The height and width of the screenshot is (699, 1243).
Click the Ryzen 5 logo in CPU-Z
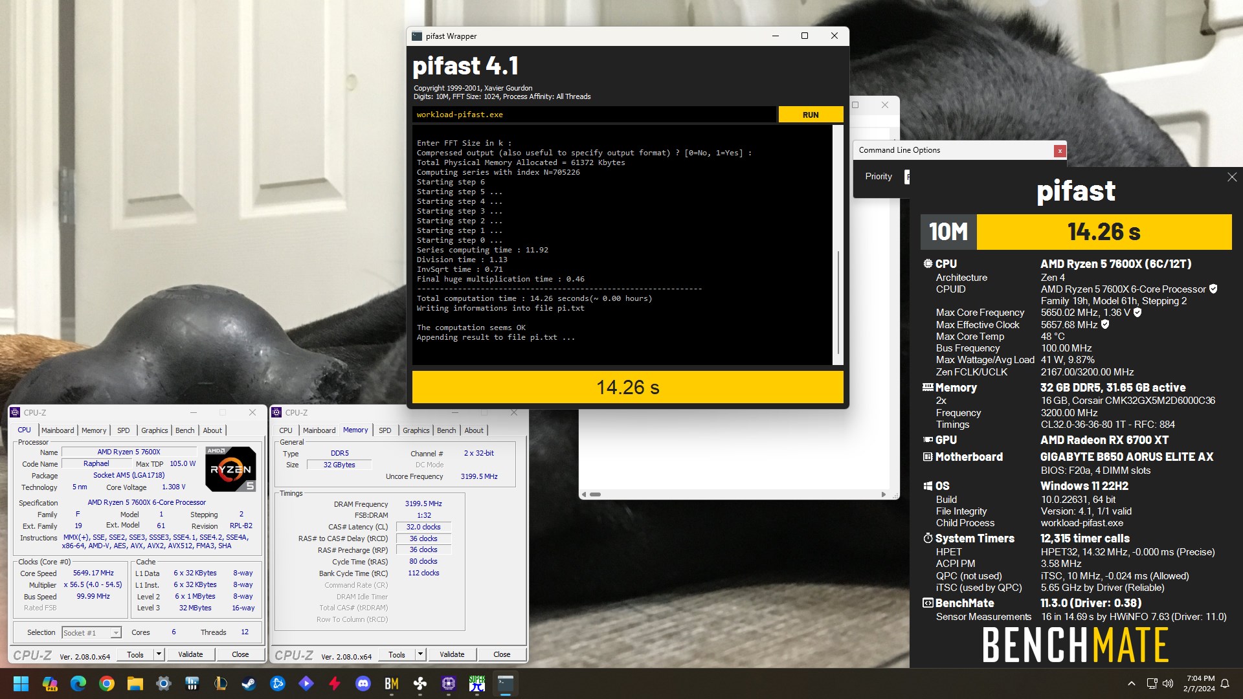[230, 469]
